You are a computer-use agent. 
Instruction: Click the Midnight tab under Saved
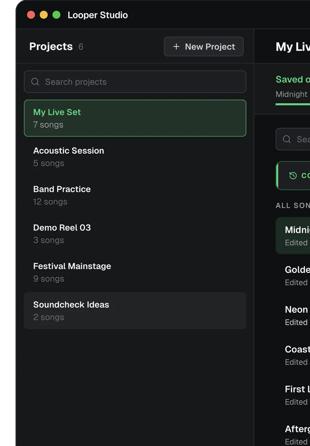pyautogui.click(x=292, y=94)
